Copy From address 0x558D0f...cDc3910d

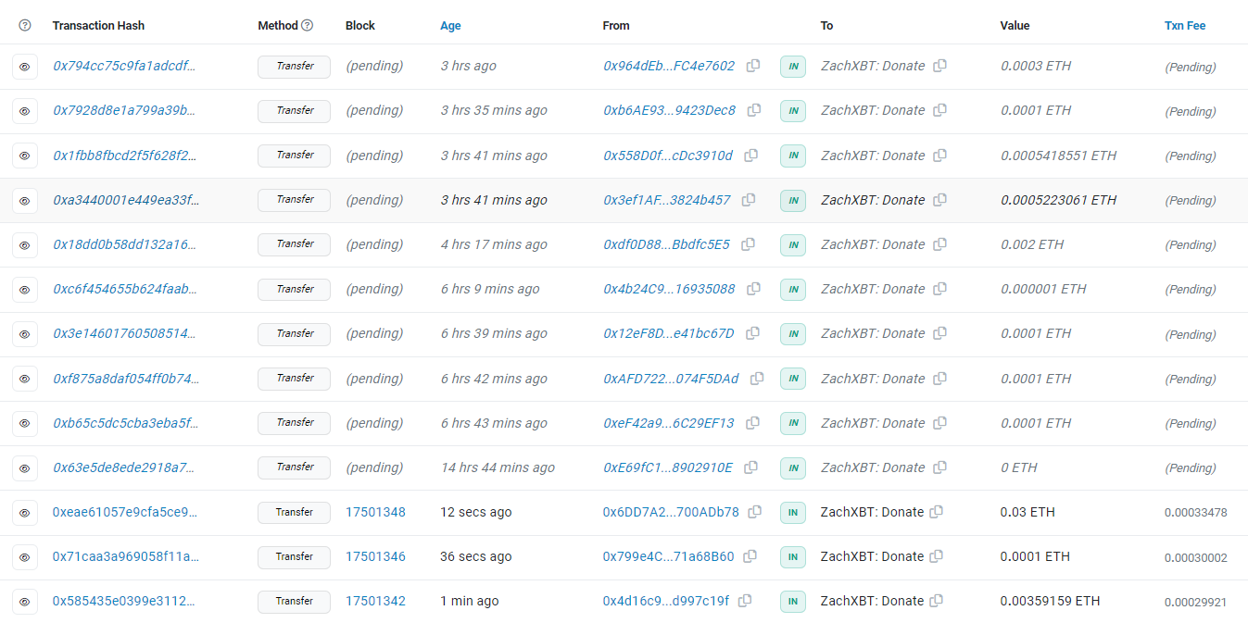pyautogui.click(x=751, y=156)
